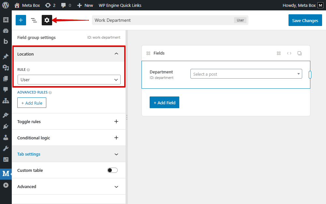
Task: Open the Select a post dropdown
Action: [246, 74]
